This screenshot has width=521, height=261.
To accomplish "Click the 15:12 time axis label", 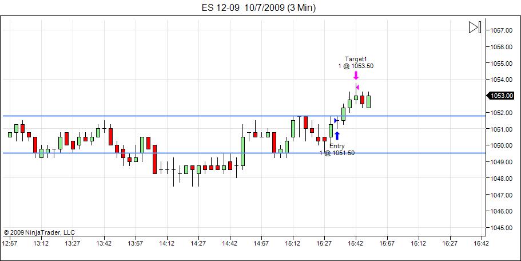I will coord(292,243).
